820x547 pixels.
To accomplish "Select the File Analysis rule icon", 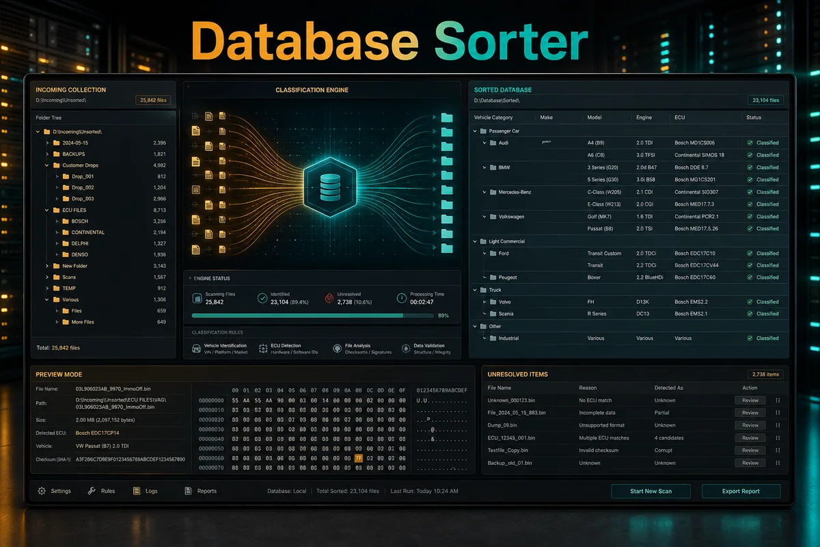I will click(x=337, y=348).
